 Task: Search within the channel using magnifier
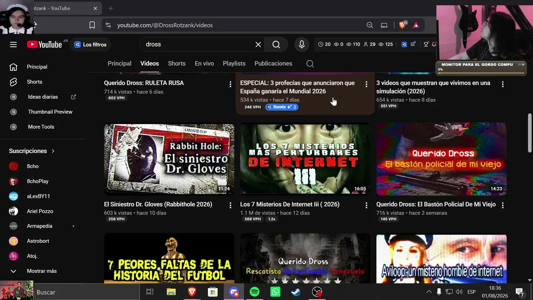pos(310,64)
